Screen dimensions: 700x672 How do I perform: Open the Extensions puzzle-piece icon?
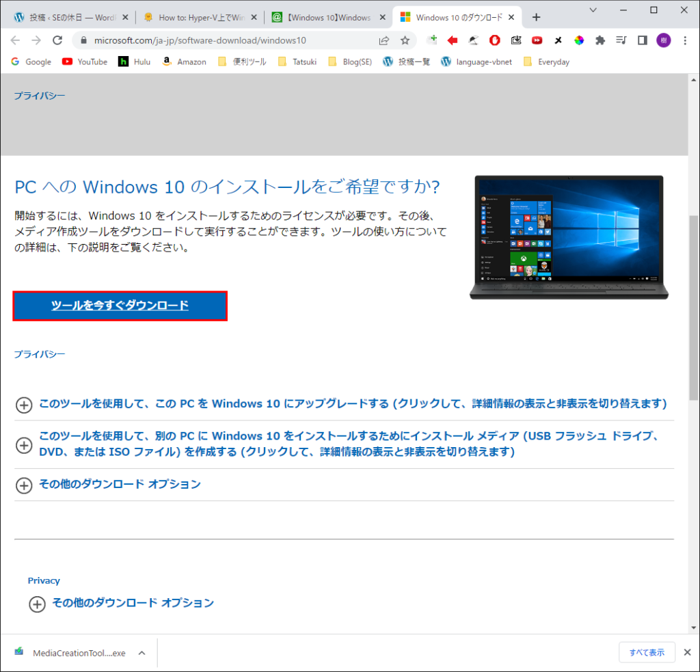point(600,40)
